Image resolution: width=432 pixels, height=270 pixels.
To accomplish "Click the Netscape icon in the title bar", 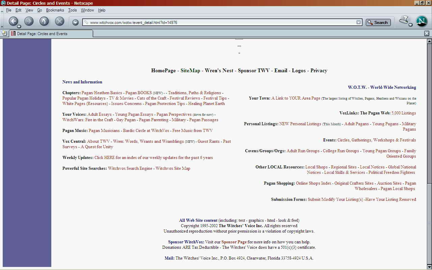I will tap(3, 3).
